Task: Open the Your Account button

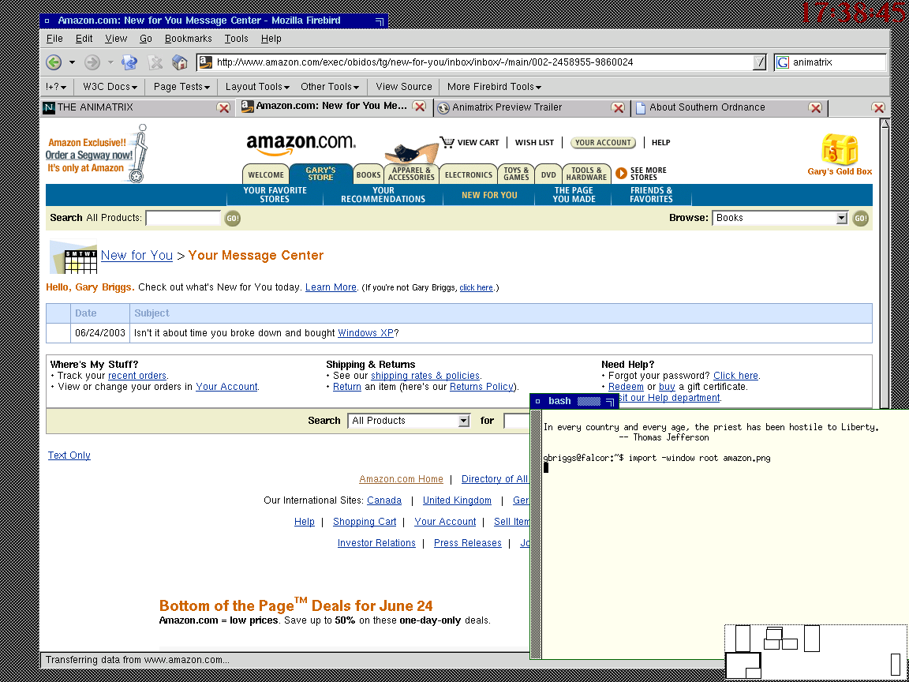Action: click(x=603, y=143)
